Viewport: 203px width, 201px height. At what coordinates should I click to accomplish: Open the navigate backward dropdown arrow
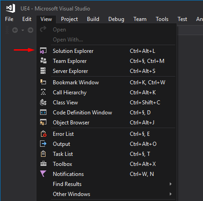[x=23, y=30]
